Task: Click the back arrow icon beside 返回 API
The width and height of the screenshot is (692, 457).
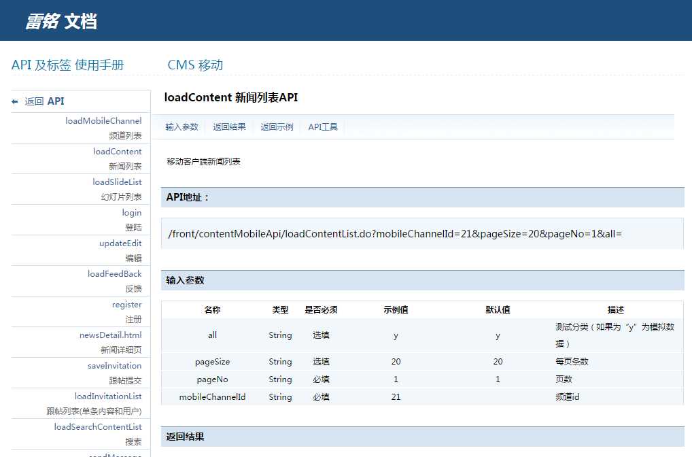Action: click(14, 101)
